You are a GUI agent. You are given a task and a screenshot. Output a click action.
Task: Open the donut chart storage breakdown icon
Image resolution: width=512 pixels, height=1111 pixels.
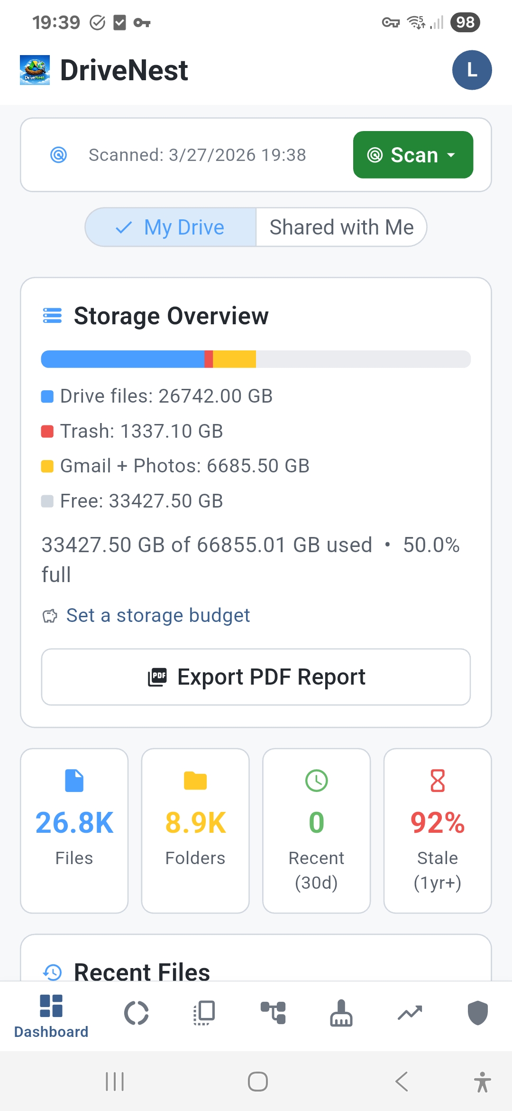pyautogui.click(x=137, y=1013)
